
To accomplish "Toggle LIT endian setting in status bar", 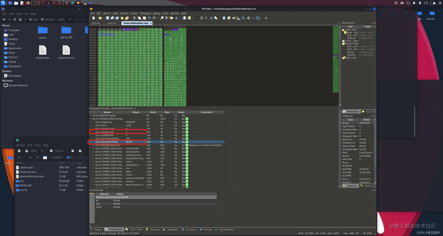I will (x=357, y=233).
